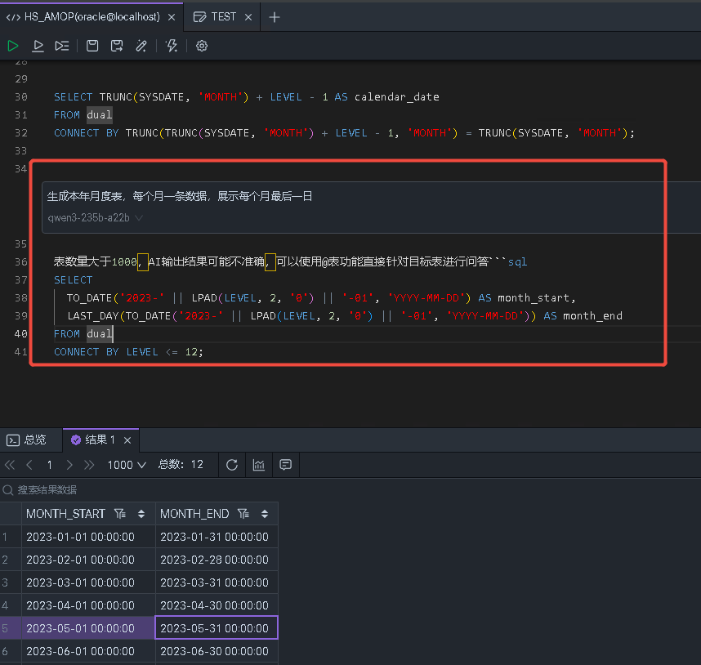Close the HS_AMOP(oracle@localhost) tab

click(172, 17)
